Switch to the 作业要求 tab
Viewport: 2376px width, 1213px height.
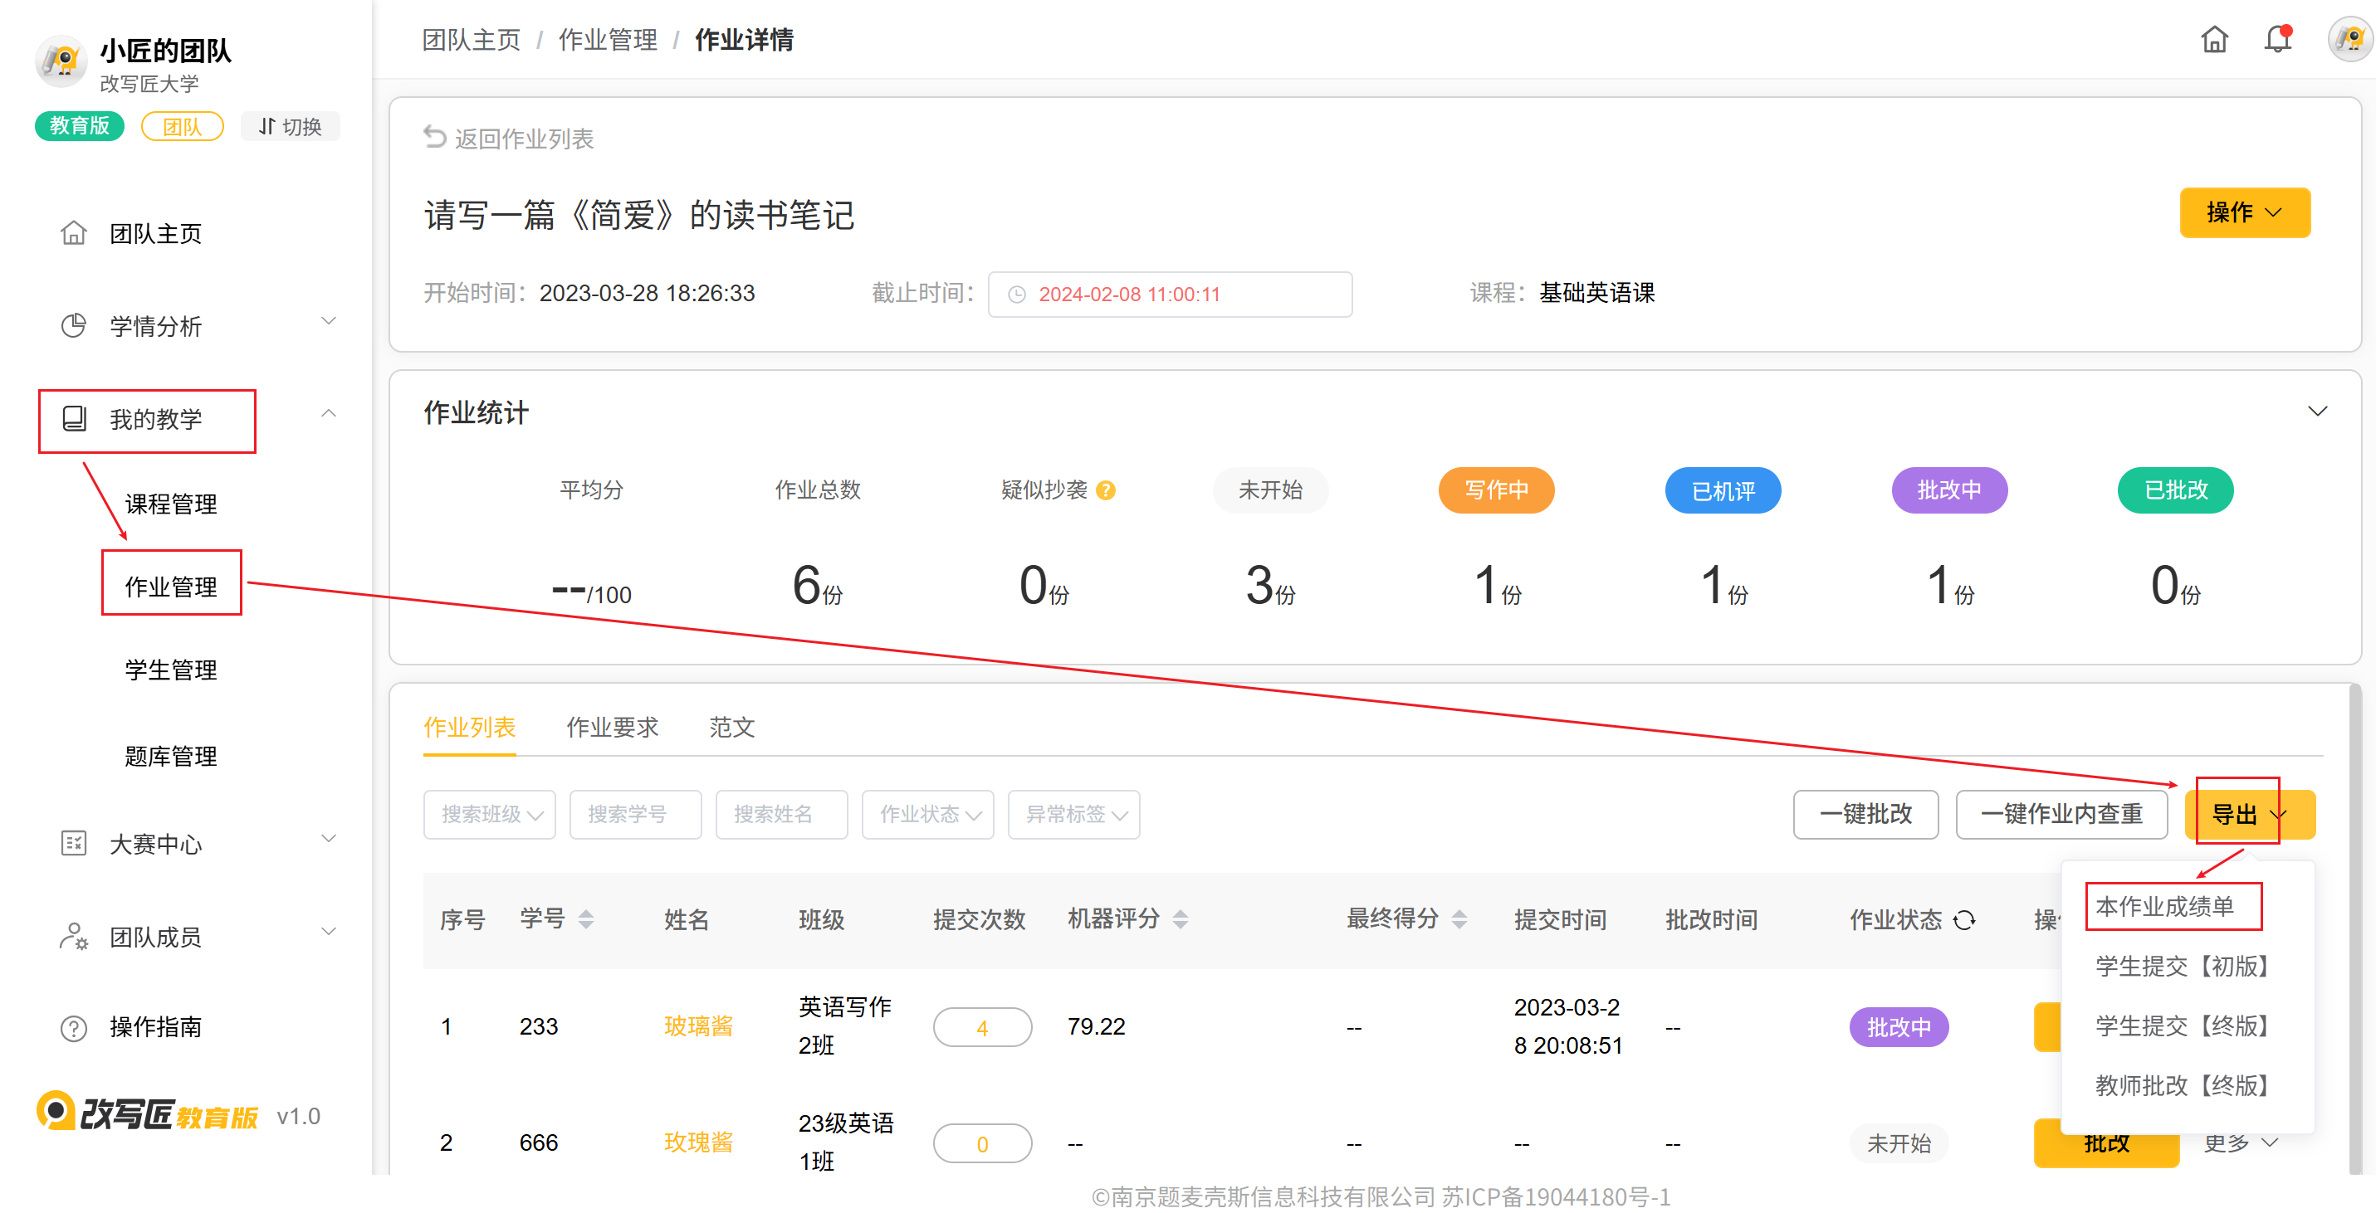pyautogui.click(x=612, y=728)
